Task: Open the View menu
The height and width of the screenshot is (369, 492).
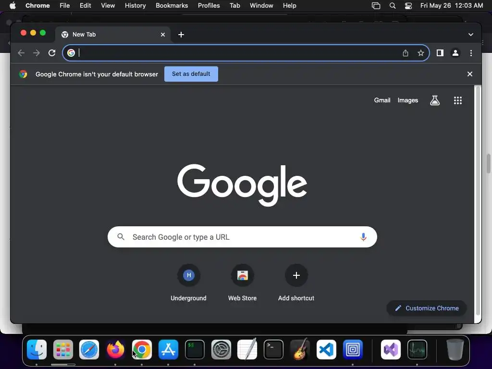Action: tap(108, 6)
